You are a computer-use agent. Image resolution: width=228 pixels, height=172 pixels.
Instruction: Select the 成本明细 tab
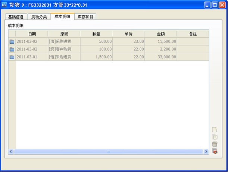pyautogui.click(x=62, y=17)
